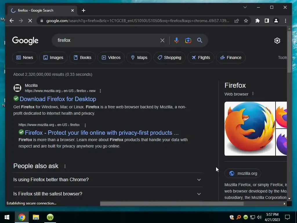This screenshot has width=297, height=223.
Task: Click the horizontal scroll right arrow
Action: [284, 204]
